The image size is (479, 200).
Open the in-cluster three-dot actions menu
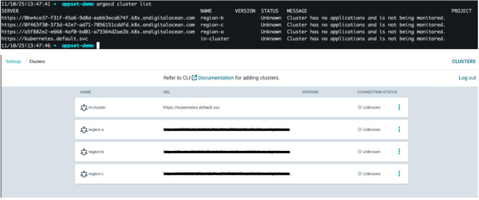[x=399, y=107]
